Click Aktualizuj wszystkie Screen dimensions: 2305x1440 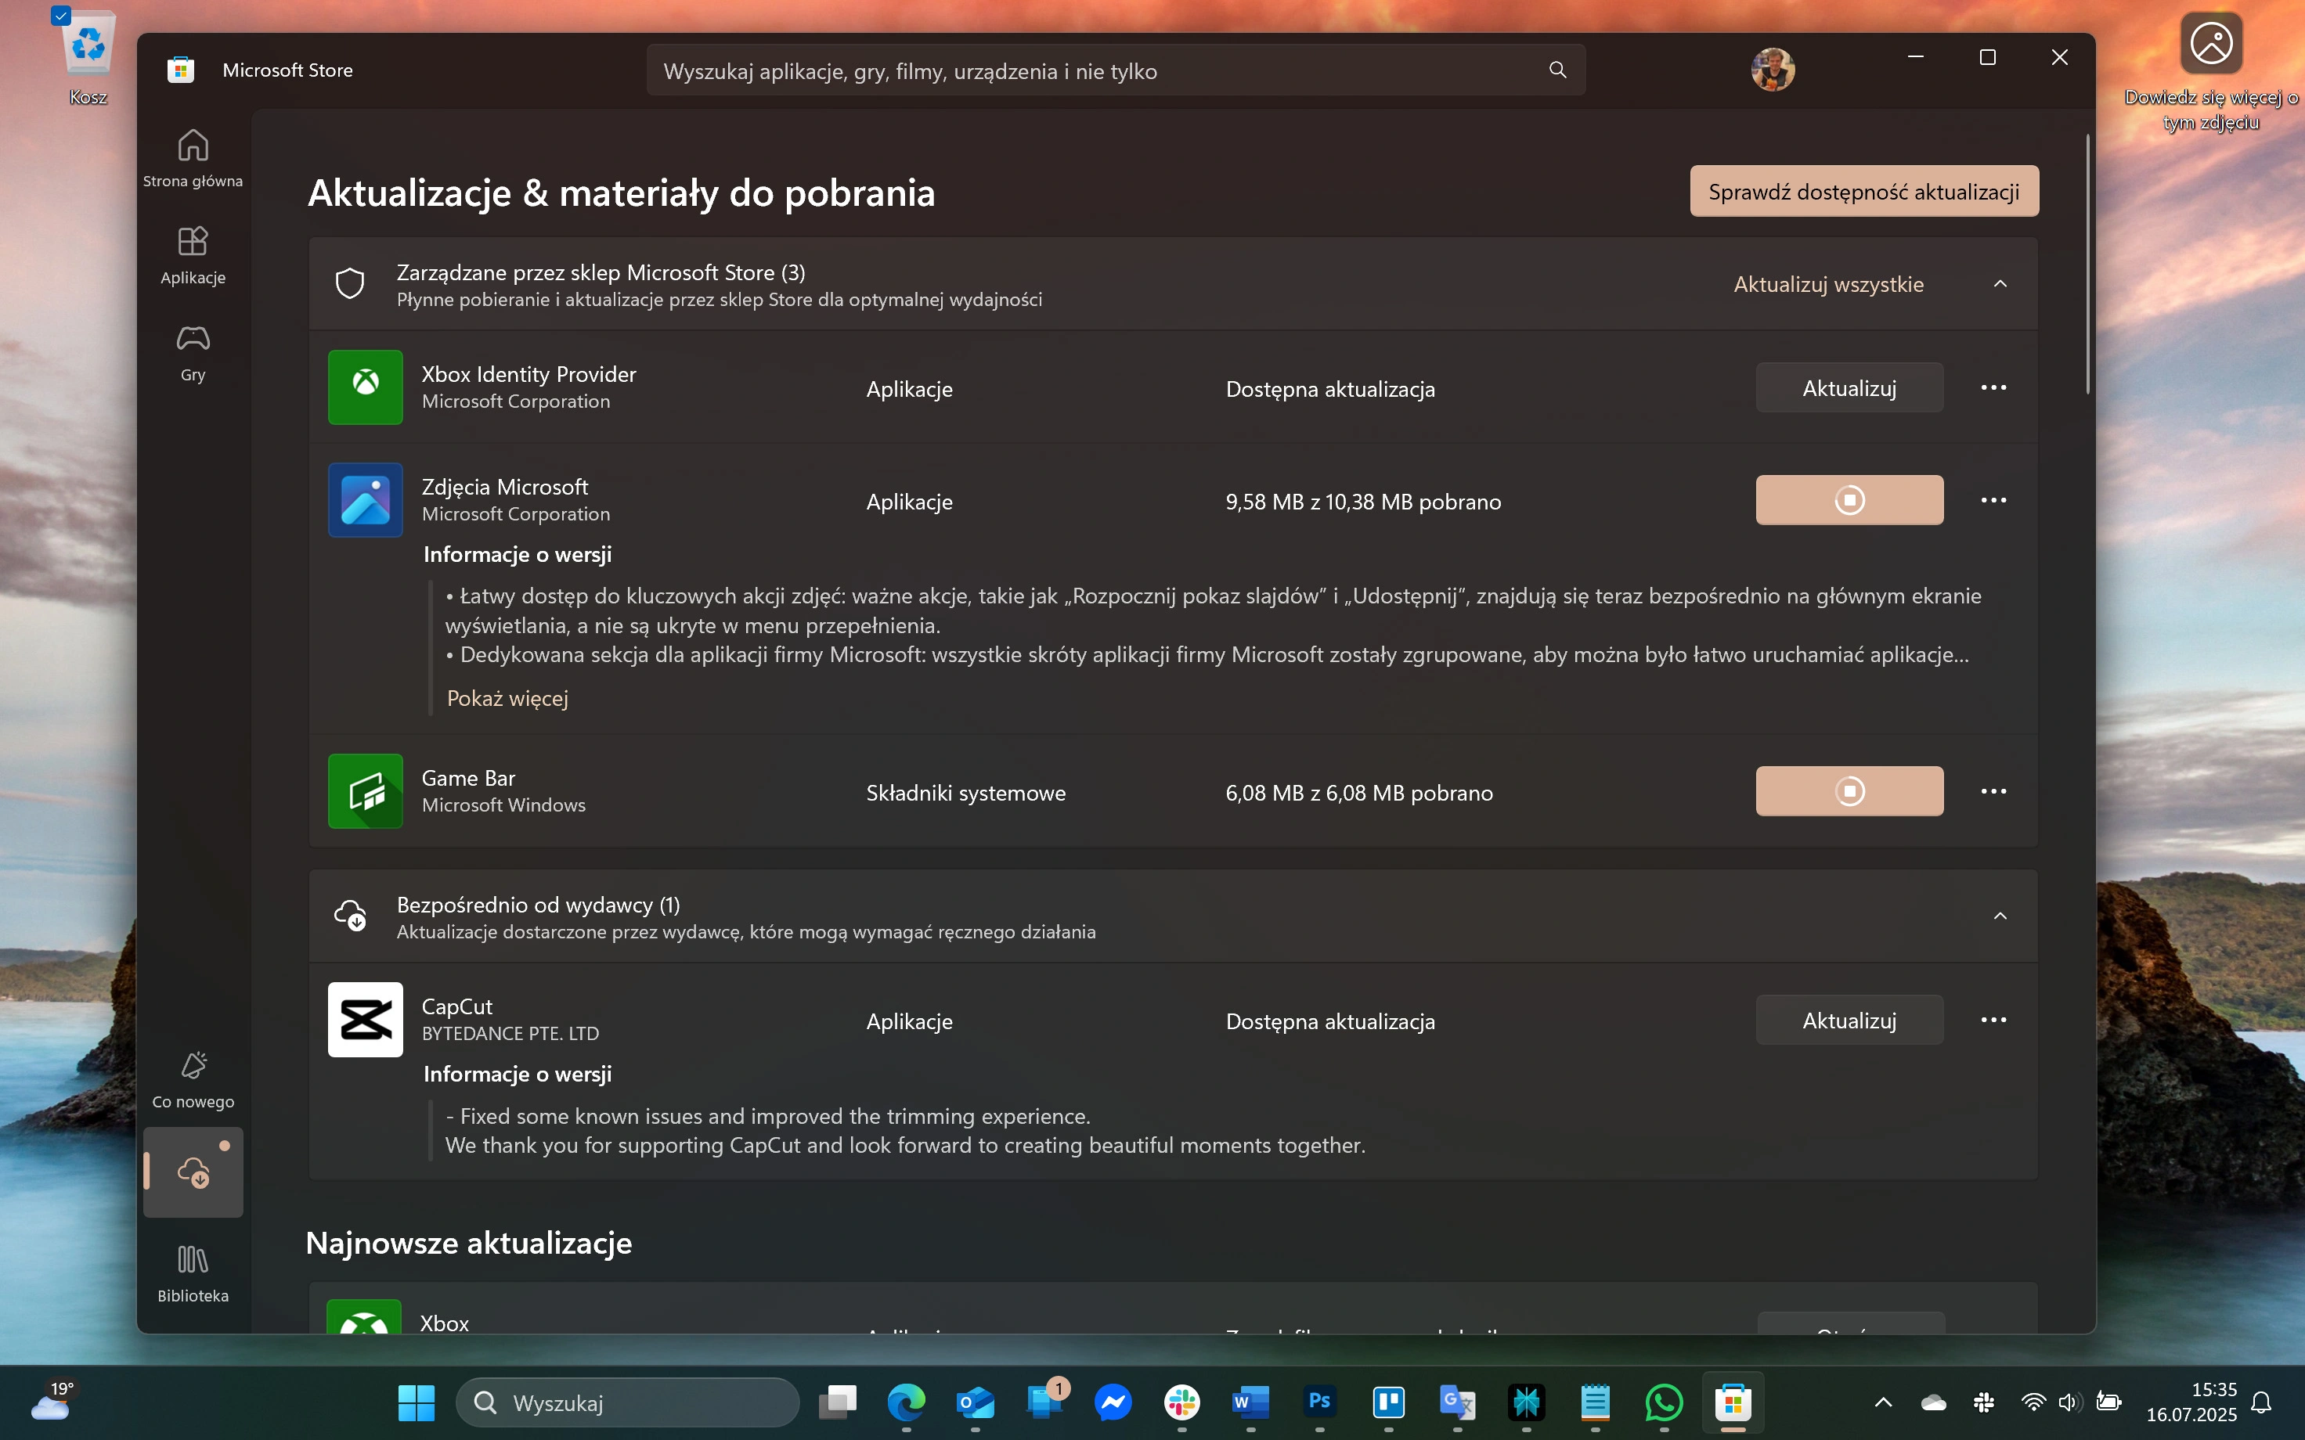pyautogui.click(x=1828, y=285)
